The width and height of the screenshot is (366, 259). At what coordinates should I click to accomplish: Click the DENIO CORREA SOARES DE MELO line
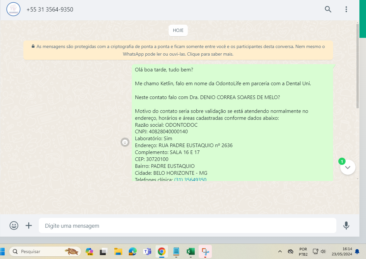207,97
